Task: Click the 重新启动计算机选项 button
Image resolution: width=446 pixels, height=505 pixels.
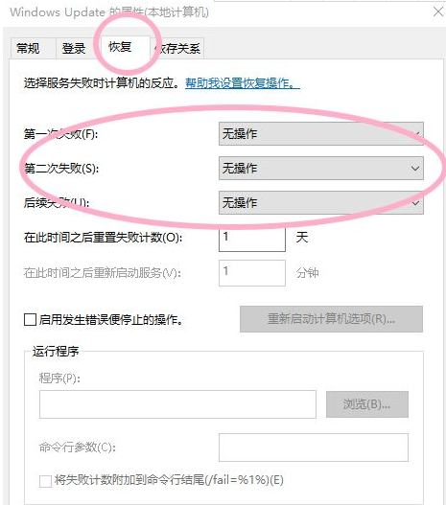Action: 331,319
